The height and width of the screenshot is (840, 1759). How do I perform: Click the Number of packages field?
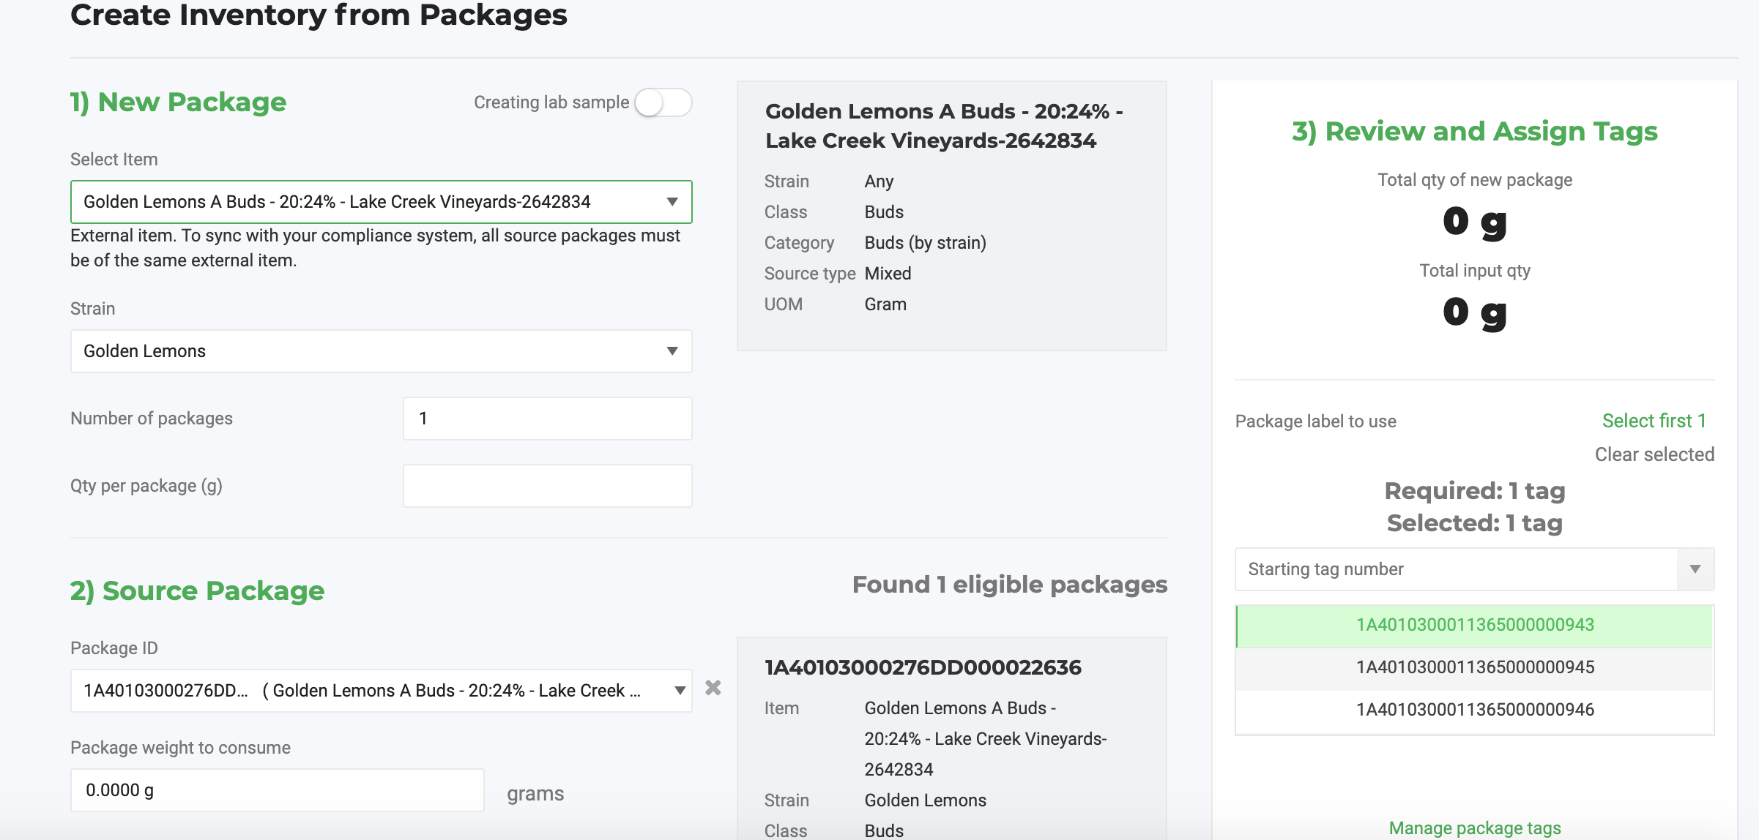pyautogui.click(x=547, y=419)
